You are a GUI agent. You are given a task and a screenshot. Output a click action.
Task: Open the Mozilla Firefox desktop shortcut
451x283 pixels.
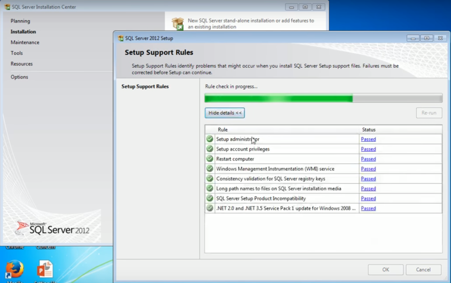[15, 268]
